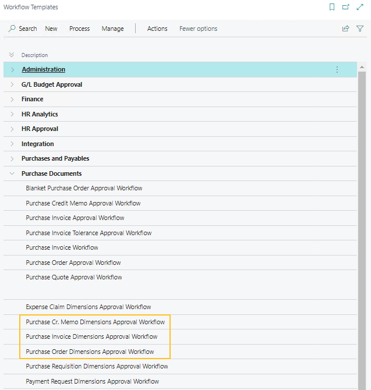Collapse the Purchase Documents group
This screenshot has height=390, width=371.
(12, 173)
